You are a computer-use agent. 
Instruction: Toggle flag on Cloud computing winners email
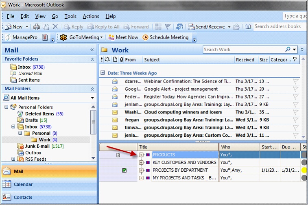[x=295, y=112]
